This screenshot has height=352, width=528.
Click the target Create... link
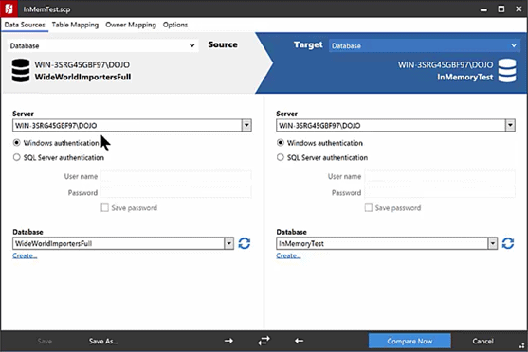[x=288, y=255]
